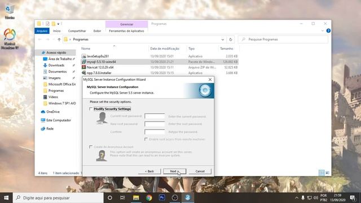Viewport: 361px width, 203px height.
Task: Click the Explorer up-one-level arrow
Action: pos(59,39)
